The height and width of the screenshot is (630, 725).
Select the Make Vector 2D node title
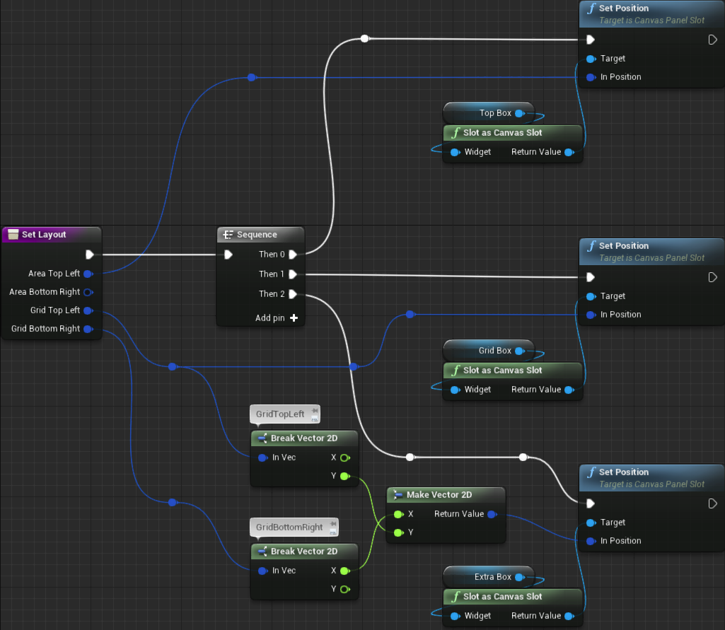click(x=439, y=495)
